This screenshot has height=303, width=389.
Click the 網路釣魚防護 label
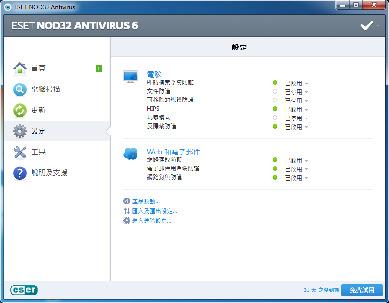point(164,177)
